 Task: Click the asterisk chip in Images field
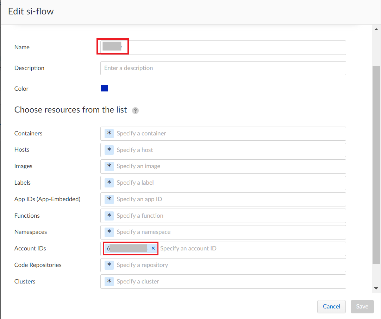(109, 166)
